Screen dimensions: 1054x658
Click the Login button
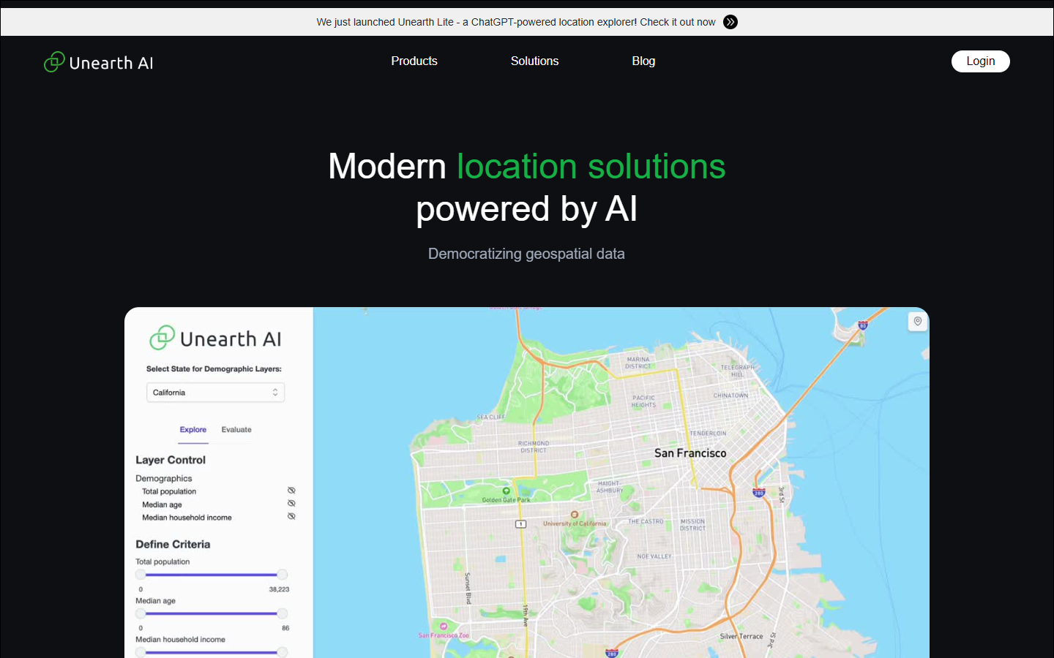pos(981,61)
